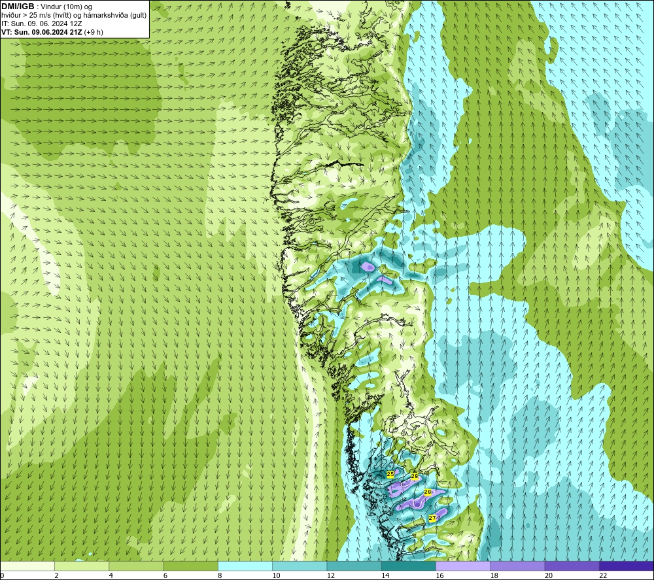Screen dimensions: 654x580
Task: Pick the 14–16 m/s dark teal swatch
Action: coord(409,566)
